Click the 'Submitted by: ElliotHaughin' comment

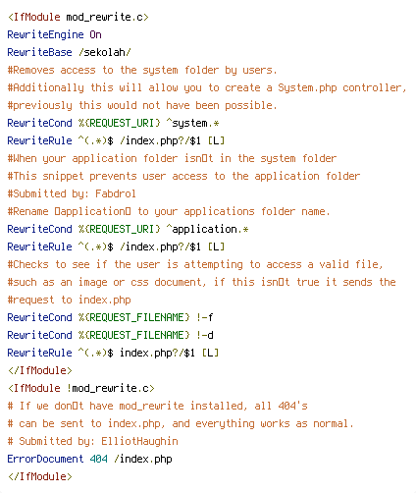[x=92, y=441]
